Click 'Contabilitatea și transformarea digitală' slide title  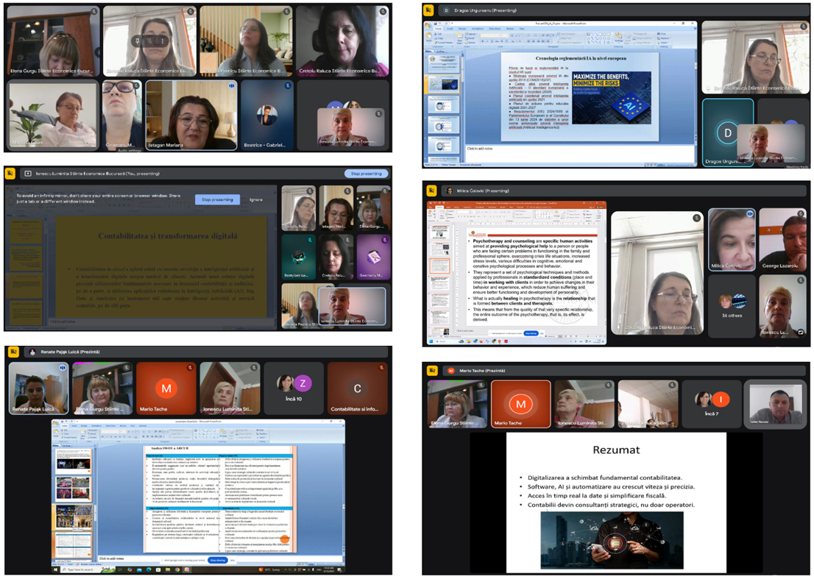[168, 235]
